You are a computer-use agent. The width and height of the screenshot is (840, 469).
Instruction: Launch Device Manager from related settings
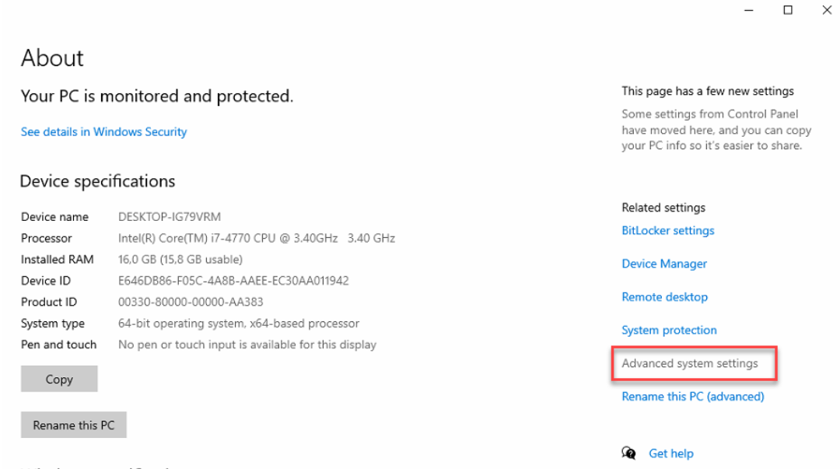click(x=664, y=264)
